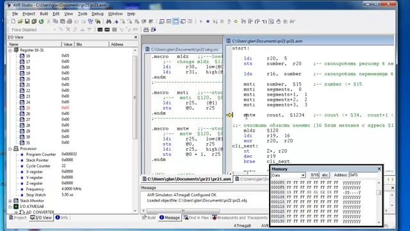
Task: Click the Find binoculars icon
Action: coord(109,21)
